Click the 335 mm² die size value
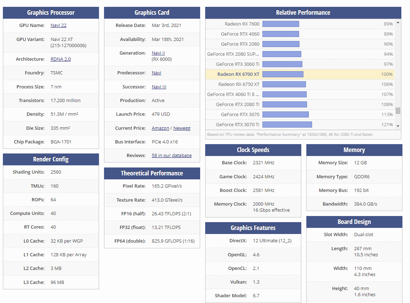 [x=60, y=128]
